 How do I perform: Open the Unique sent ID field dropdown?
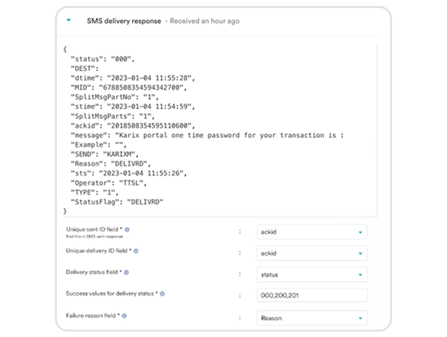(x=312, y=232)
